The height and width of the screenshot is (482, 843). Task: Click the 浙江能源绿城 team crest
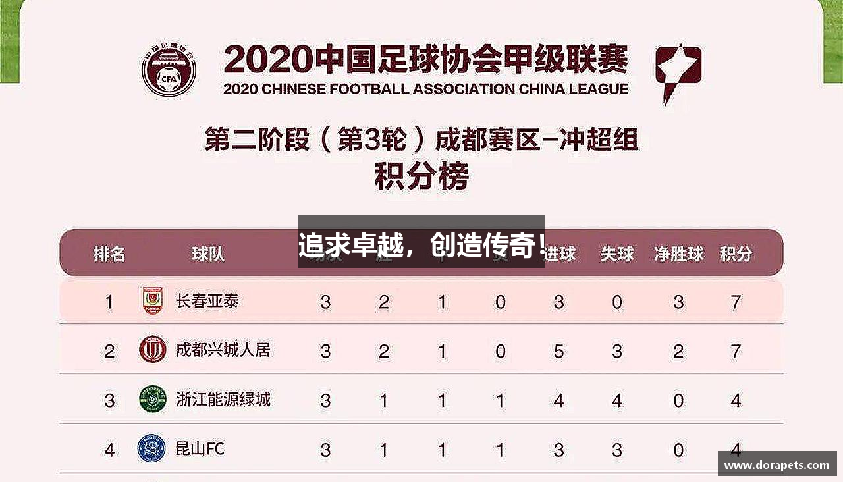[152, 399]
